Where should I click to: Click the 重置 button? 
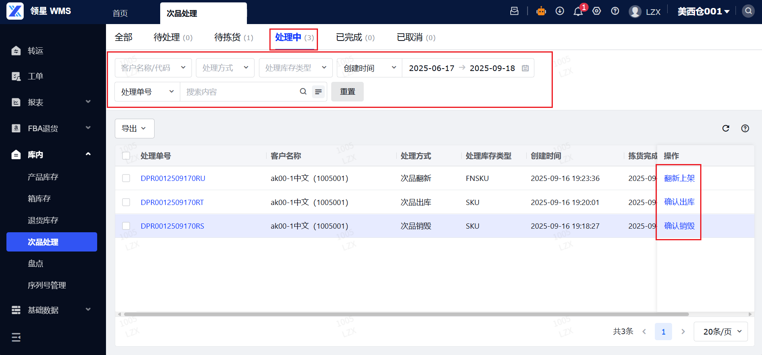pyautogui.click(x=347, y=92)
